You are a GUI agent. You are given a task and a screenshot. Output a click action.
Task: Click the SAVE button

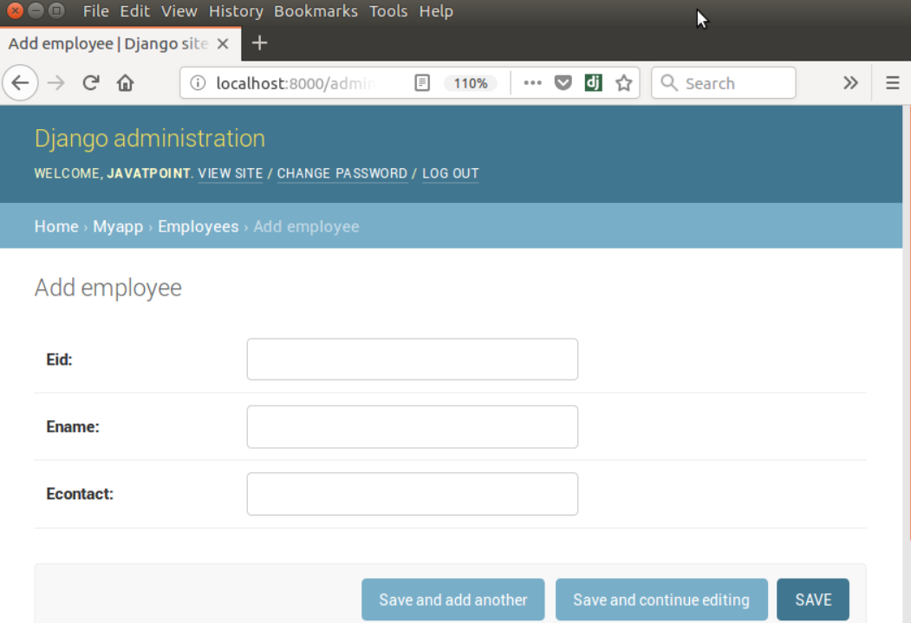click(813, 600)
